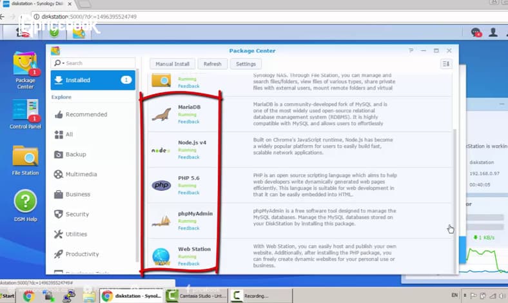Click the MariaDB package name
508x303 pixels.
click(189, 107)
